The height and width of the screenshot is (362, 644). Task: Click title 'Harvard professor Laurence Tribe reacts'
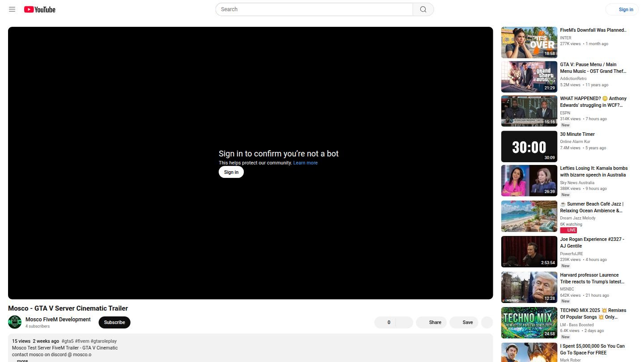(x=592, y=278)
